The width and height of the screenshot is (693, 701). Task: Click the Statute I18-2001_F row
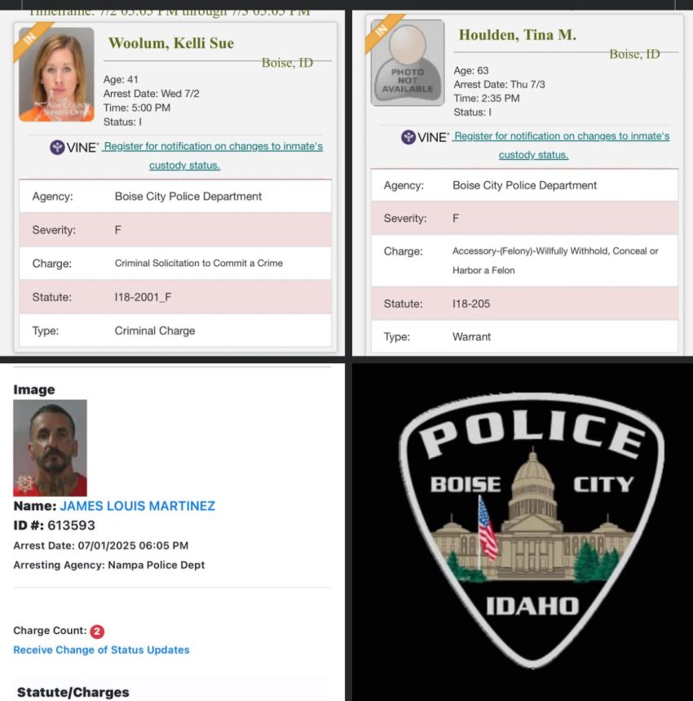pos(175,297)
